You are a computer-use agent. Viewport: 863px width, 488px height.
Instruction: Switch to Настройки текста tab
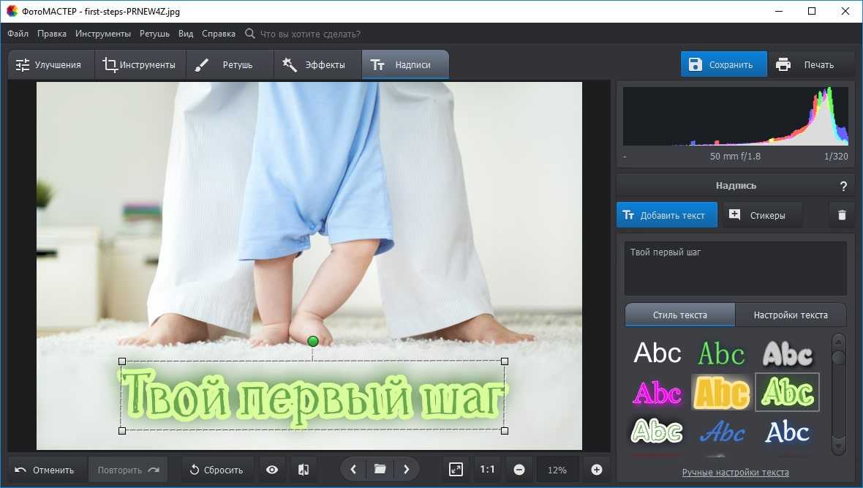791,315
